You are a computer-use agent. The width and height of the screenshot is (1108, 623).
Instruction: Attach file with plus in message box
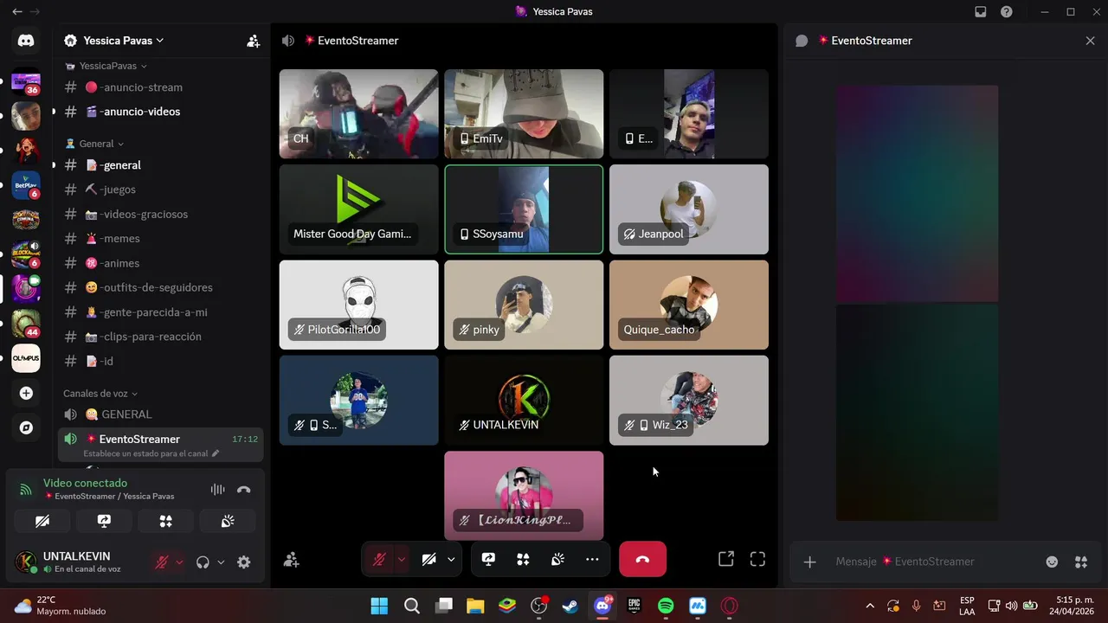[x=809, y=562]
